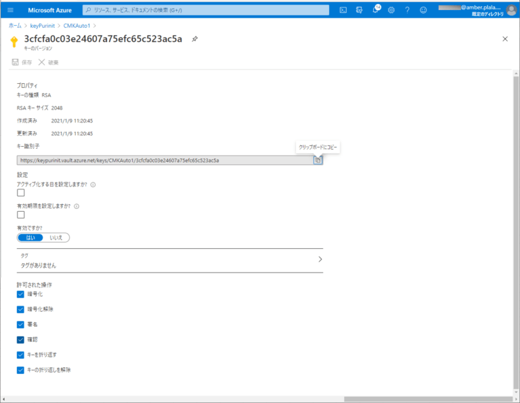The height and width of the screenshot is (403, 520).
Task: Click the Discard toolbar button
Action: [49, 62]
